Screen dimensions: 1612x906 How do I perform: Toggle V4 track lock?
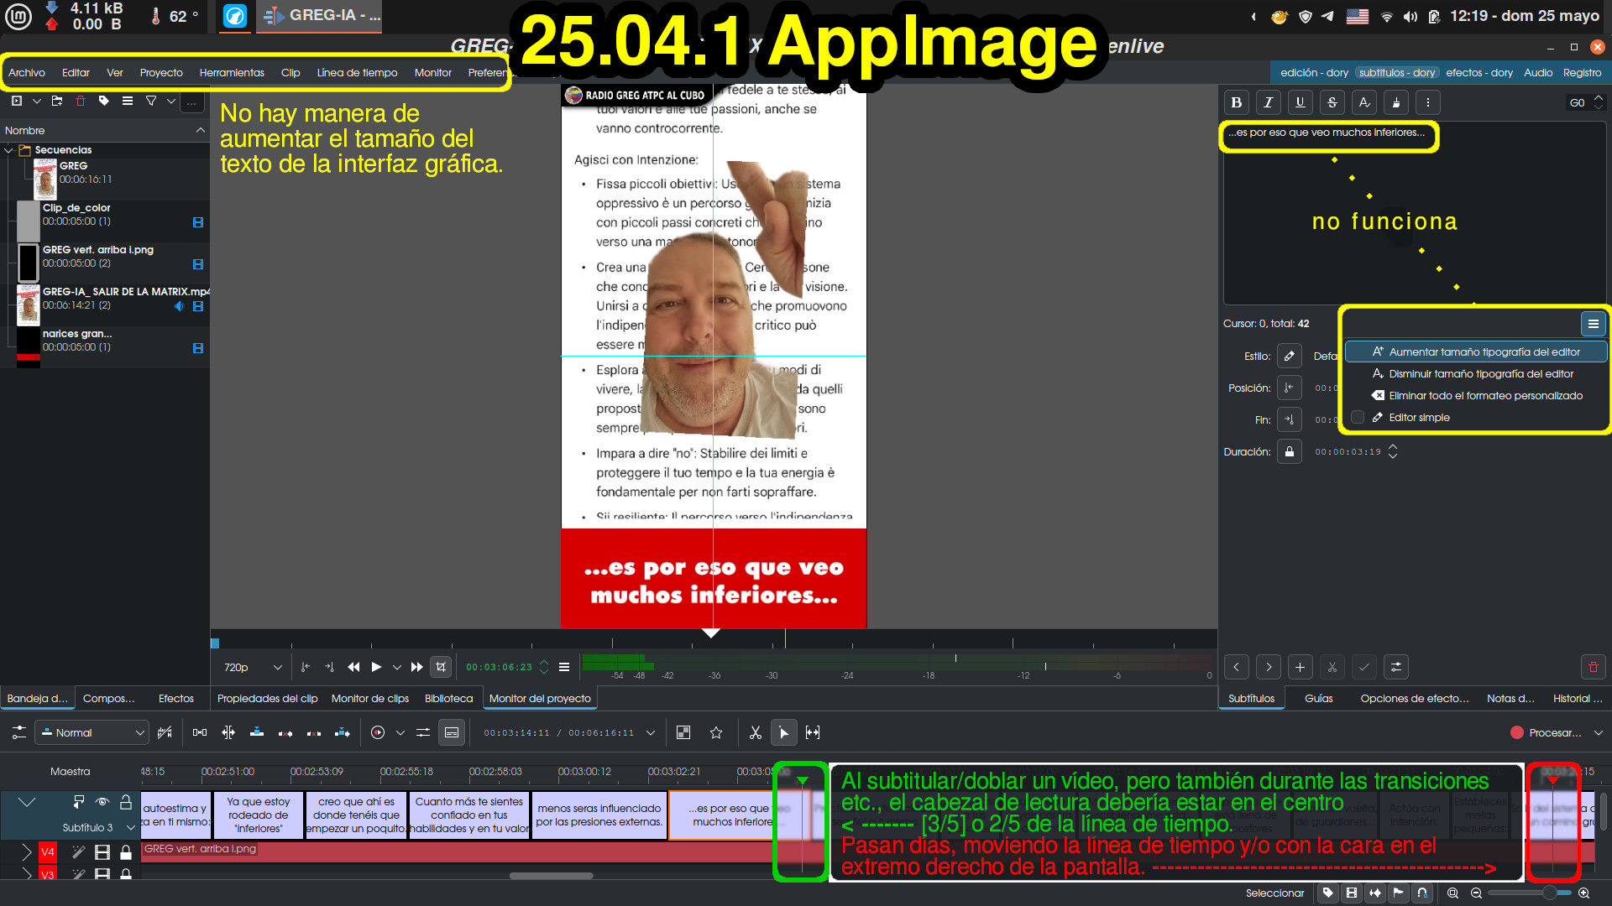[126, 852]
